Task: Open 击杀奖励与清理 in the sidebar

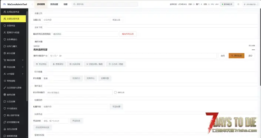Action: [13, 88]
